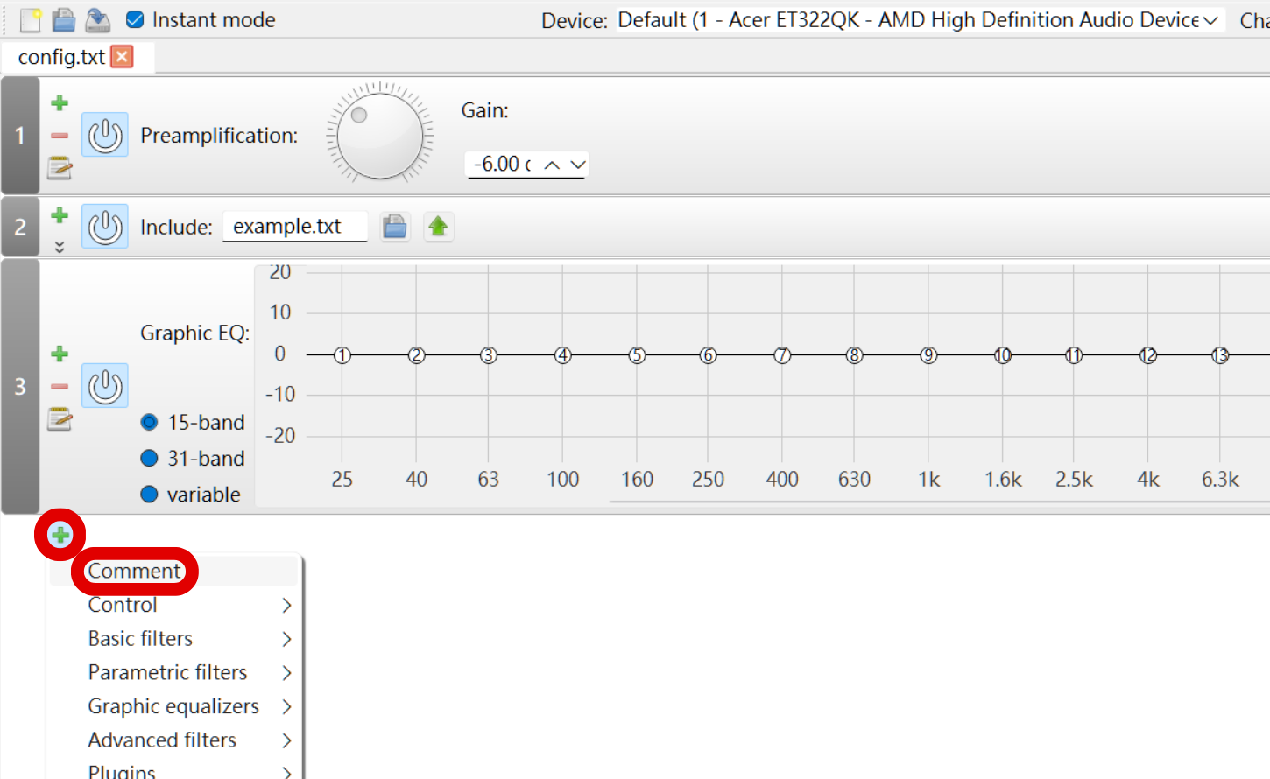Open the Graphic equalizers submenu
This screenshot has height=779, width=1270.
tap(175, 706)
